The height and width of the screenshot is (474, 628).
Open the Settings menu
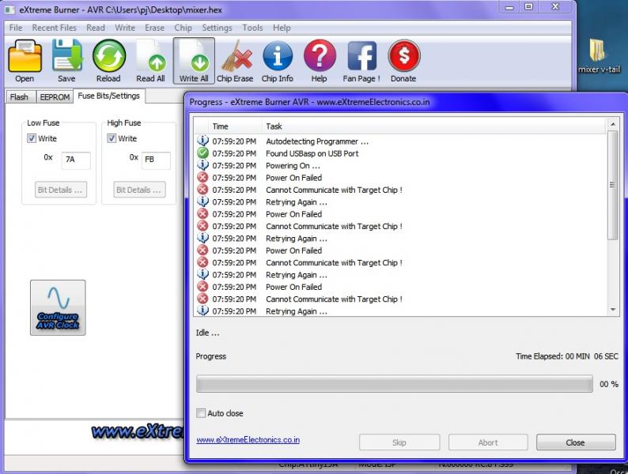coord(217,28)
